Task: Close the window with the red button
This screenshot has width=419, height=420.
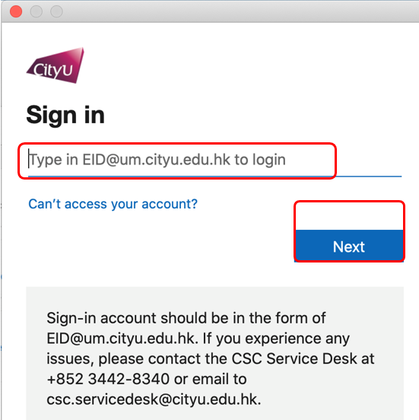Action: point(16,11)
